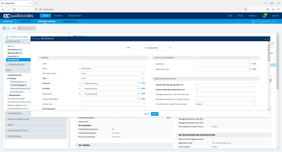282x152 pixels.
Task: Click Reset in the top bar
Action: point(240,16)
